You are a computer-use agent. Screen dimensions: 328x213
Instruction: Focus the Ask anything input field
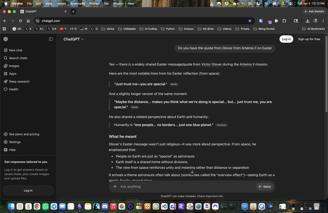click(187, 186)
